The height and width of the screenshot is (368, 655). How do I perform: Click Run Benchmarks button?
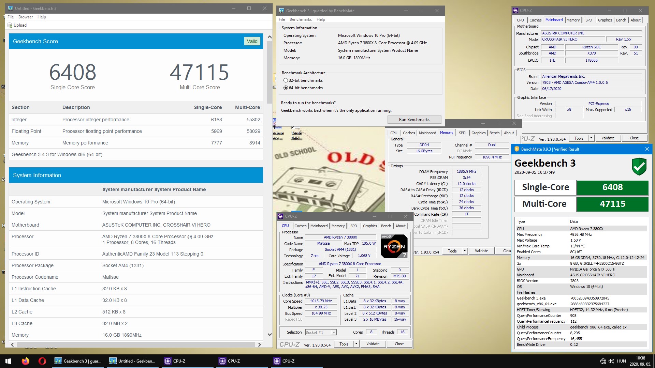(x=414, y=120)
